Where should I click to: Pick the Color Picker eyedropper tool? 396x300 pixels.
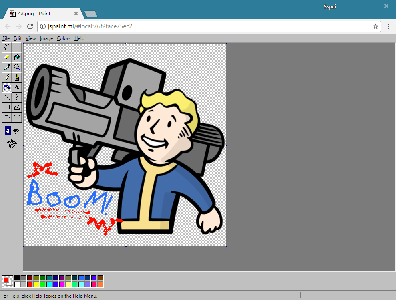(x=7, y=67)
